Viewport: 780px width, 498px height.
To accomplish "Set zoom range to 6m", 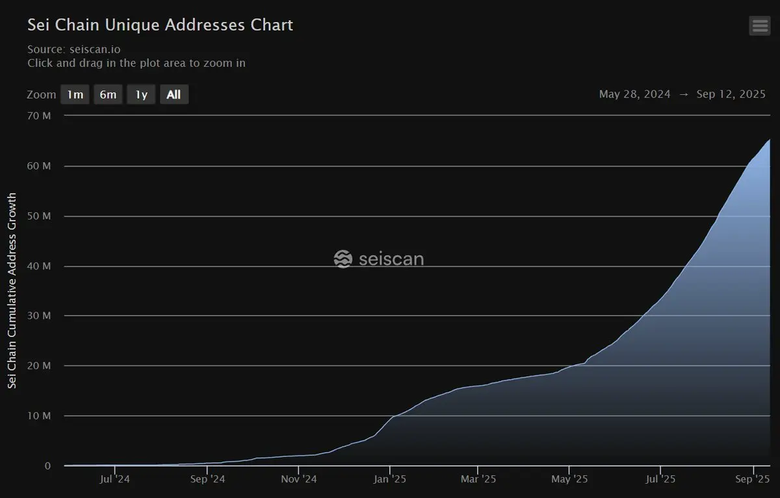I will pyautogui.click(x=108, y=95).
